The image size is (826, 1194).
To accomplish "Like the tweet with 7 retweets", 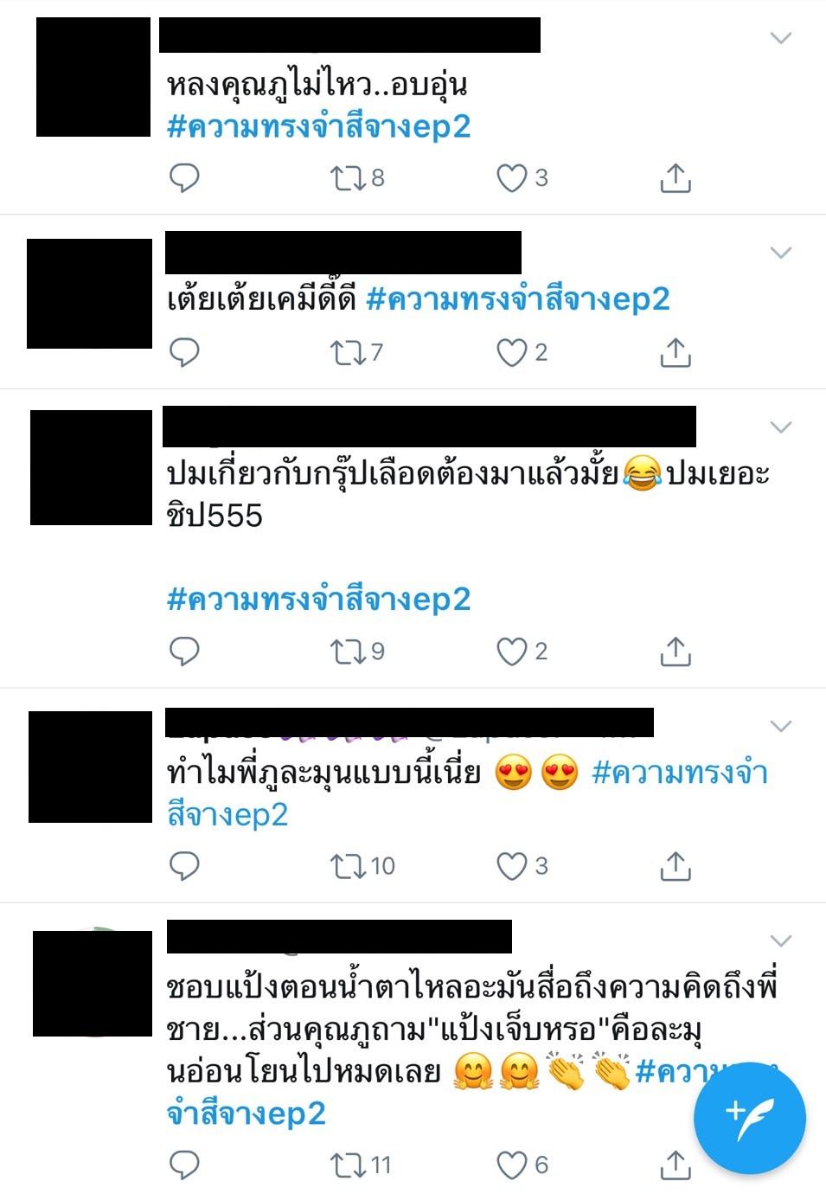I will pos(522,353).
